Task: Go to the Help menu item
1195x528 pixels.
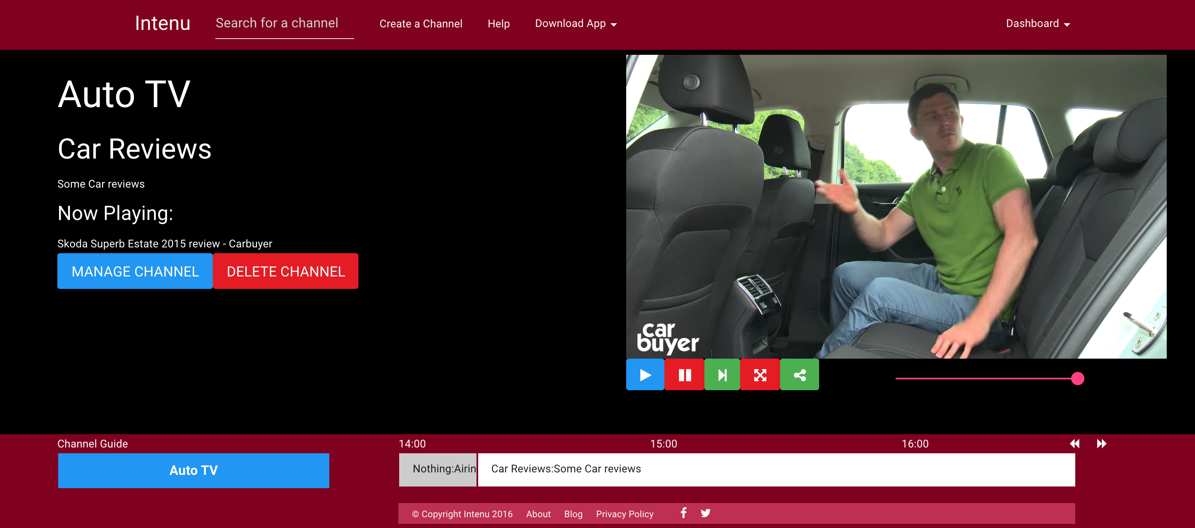Action: pos(498,24)
